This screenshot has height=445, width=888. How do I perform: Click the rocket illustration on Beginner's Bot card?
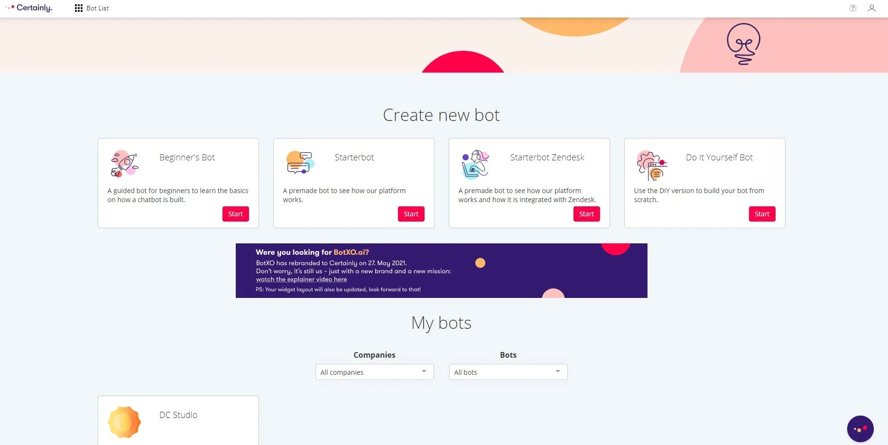[x=124, y=164]
